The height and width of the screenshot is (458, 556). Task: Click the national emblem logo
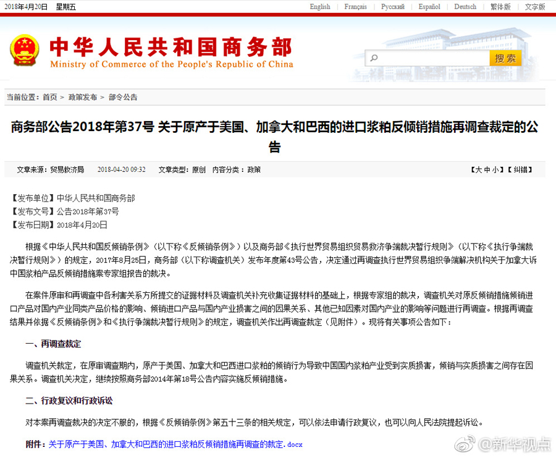click(x=24, y=50)
